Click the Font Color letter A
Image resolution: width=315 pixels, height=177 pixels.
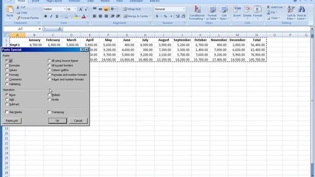tap(84, 16)
